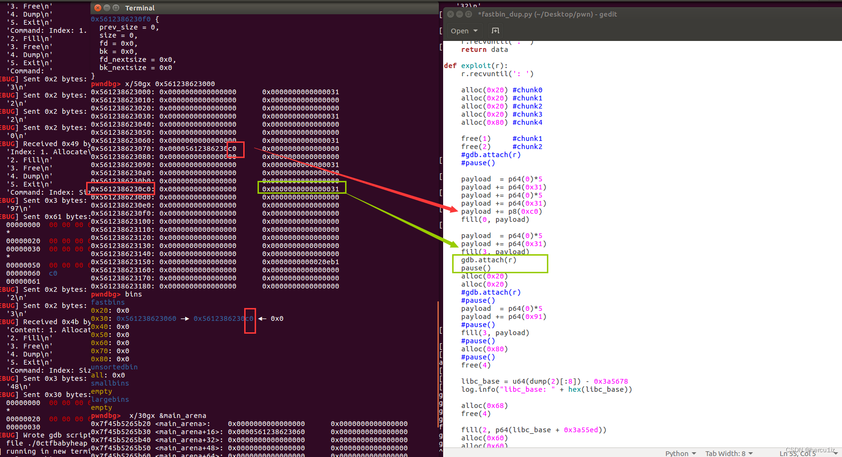The height and width of the screenshot is (457, 842).
Task: Click the 'log.info("libc_base: "' line
Action: pos(546,389)
